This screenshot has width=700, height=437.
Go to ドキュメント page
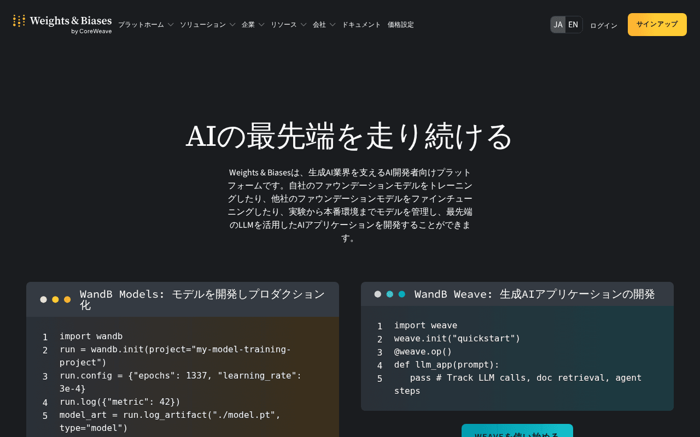point(361,25)
